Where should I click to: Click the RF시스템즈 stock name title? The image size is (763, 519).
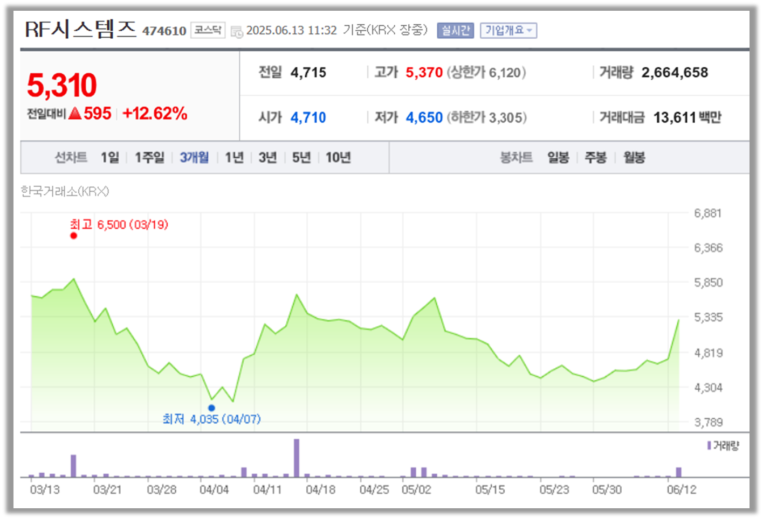[81, 29]
